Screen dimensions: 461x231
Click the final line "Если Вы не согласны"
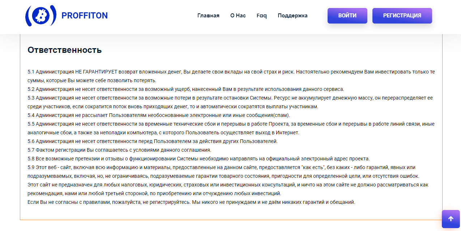[191, 202]
